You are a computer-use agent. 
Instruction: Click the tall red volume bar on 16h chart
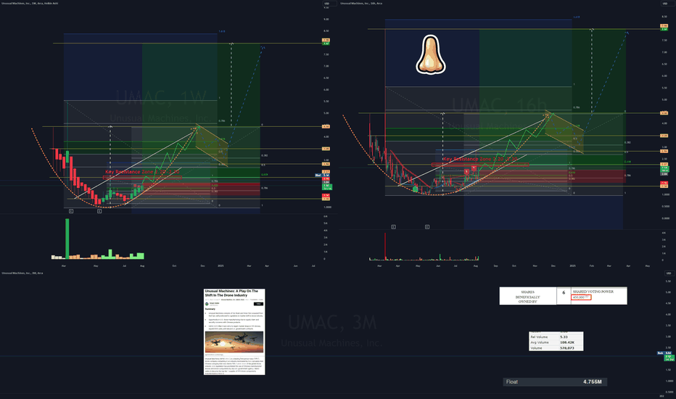point(385,247)
